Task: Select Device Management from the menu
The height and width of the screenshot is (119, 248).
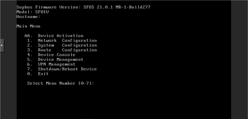Action: point(61,59)
